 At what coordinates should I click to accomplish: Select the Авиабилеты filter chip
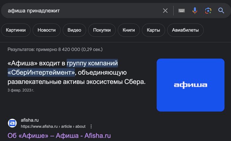(x=185, y=30)
